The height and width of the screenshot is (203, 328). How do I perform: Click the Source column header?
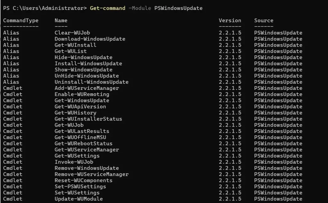point(264,20)
